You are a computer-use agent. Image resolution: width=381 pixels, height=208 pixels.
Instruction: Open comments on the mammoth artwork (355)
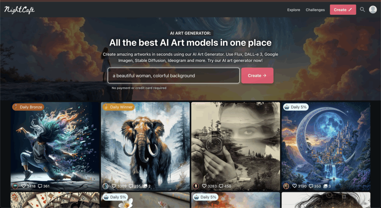coord(135,186)
